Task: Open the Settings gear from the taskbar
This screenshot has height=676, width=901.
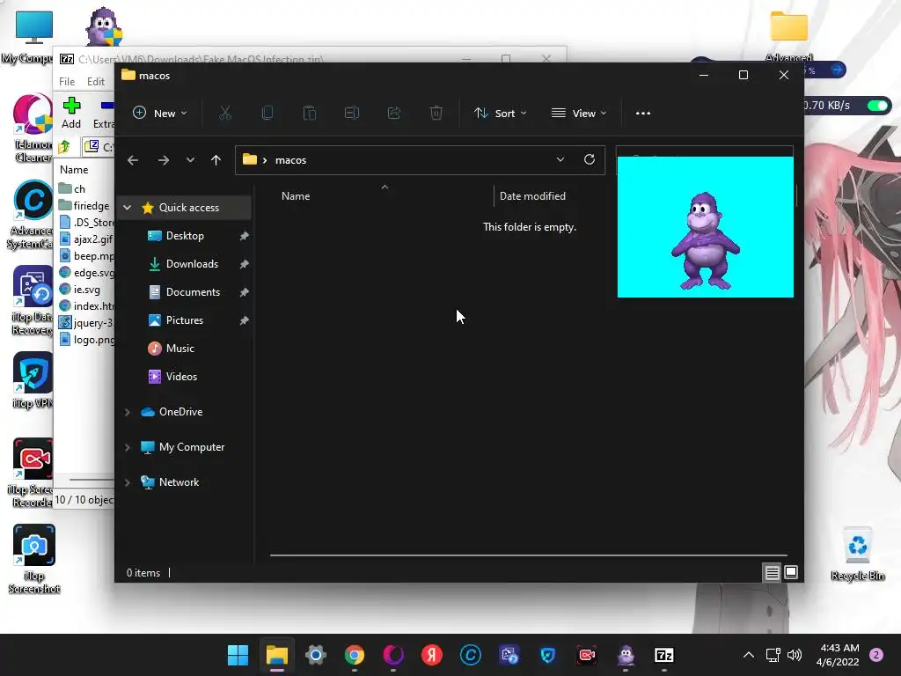Action: click(x=316, y=655)
